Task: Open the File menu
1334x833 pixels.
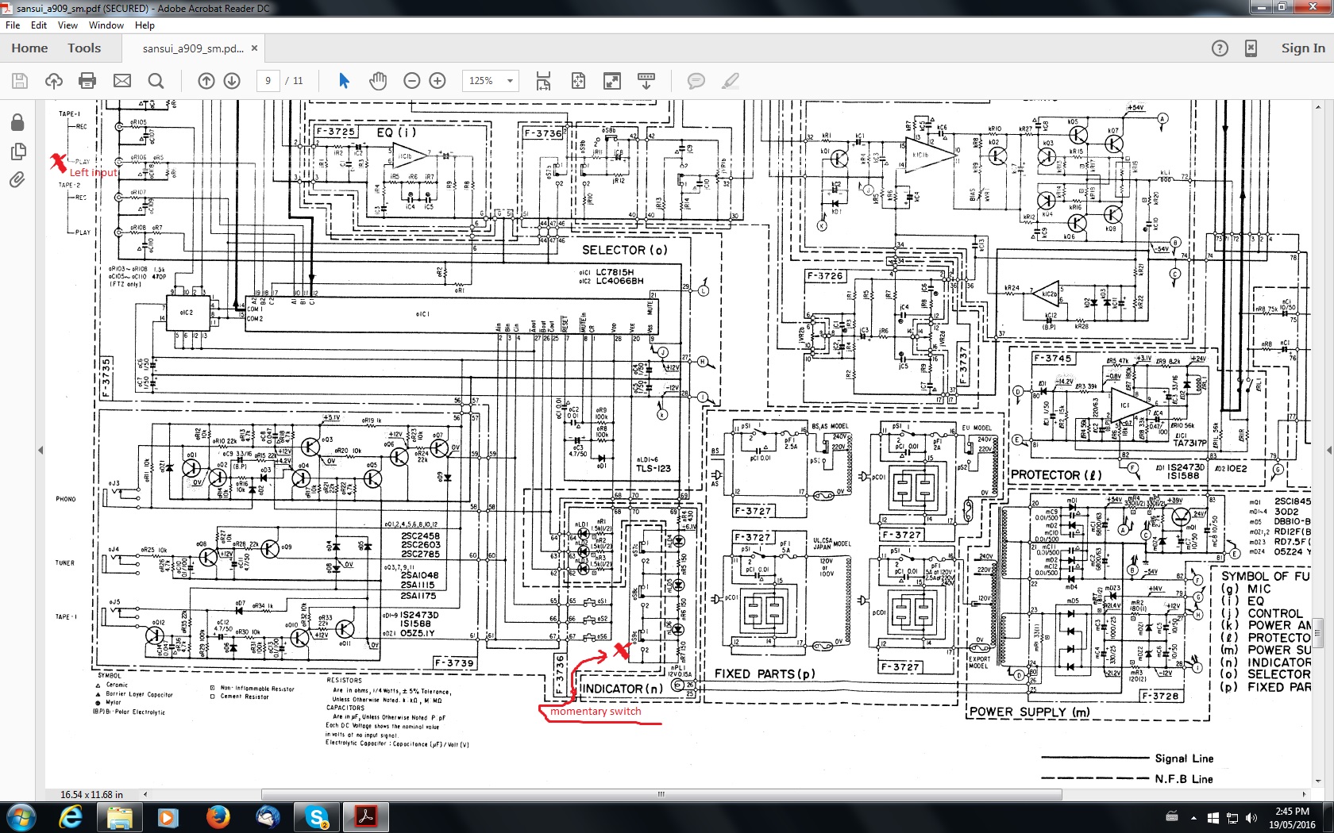Action: [13, 25]
